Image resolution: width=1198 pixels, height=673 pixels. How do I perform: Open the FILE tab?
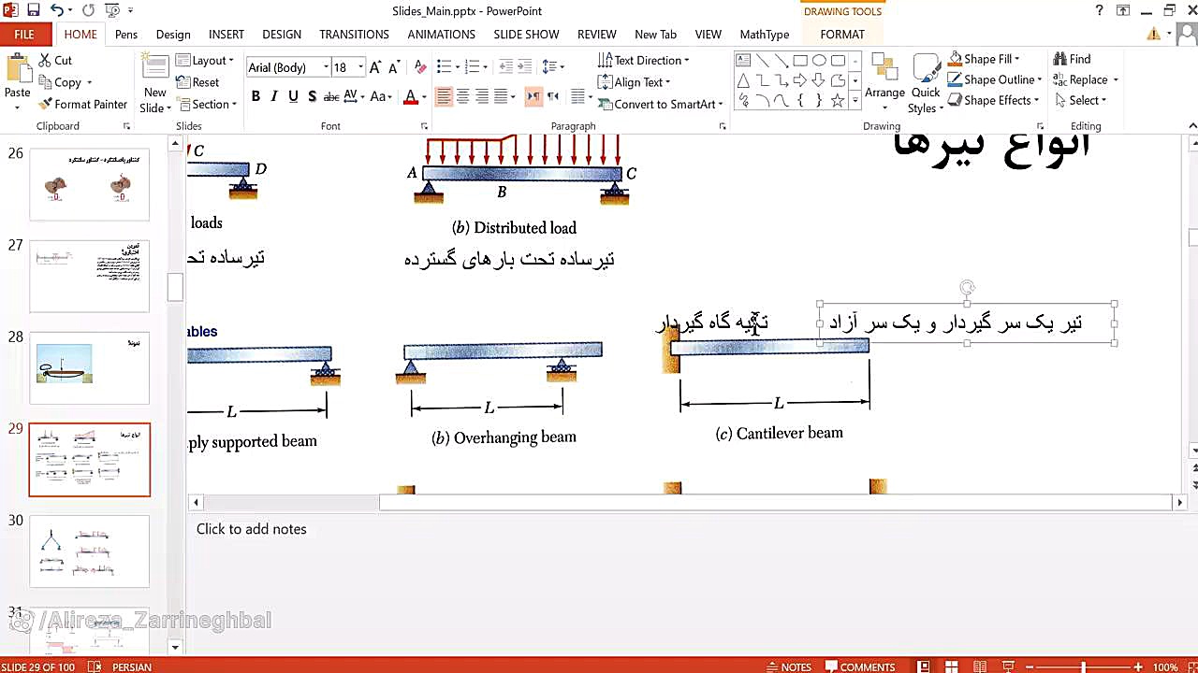click(x=24, y=35)
